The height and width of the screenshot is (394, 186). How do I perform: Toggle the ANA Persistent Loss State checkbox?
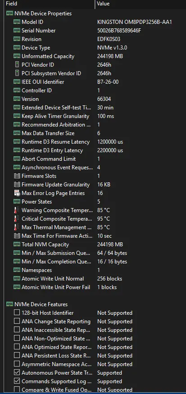(x=17, y=355)
